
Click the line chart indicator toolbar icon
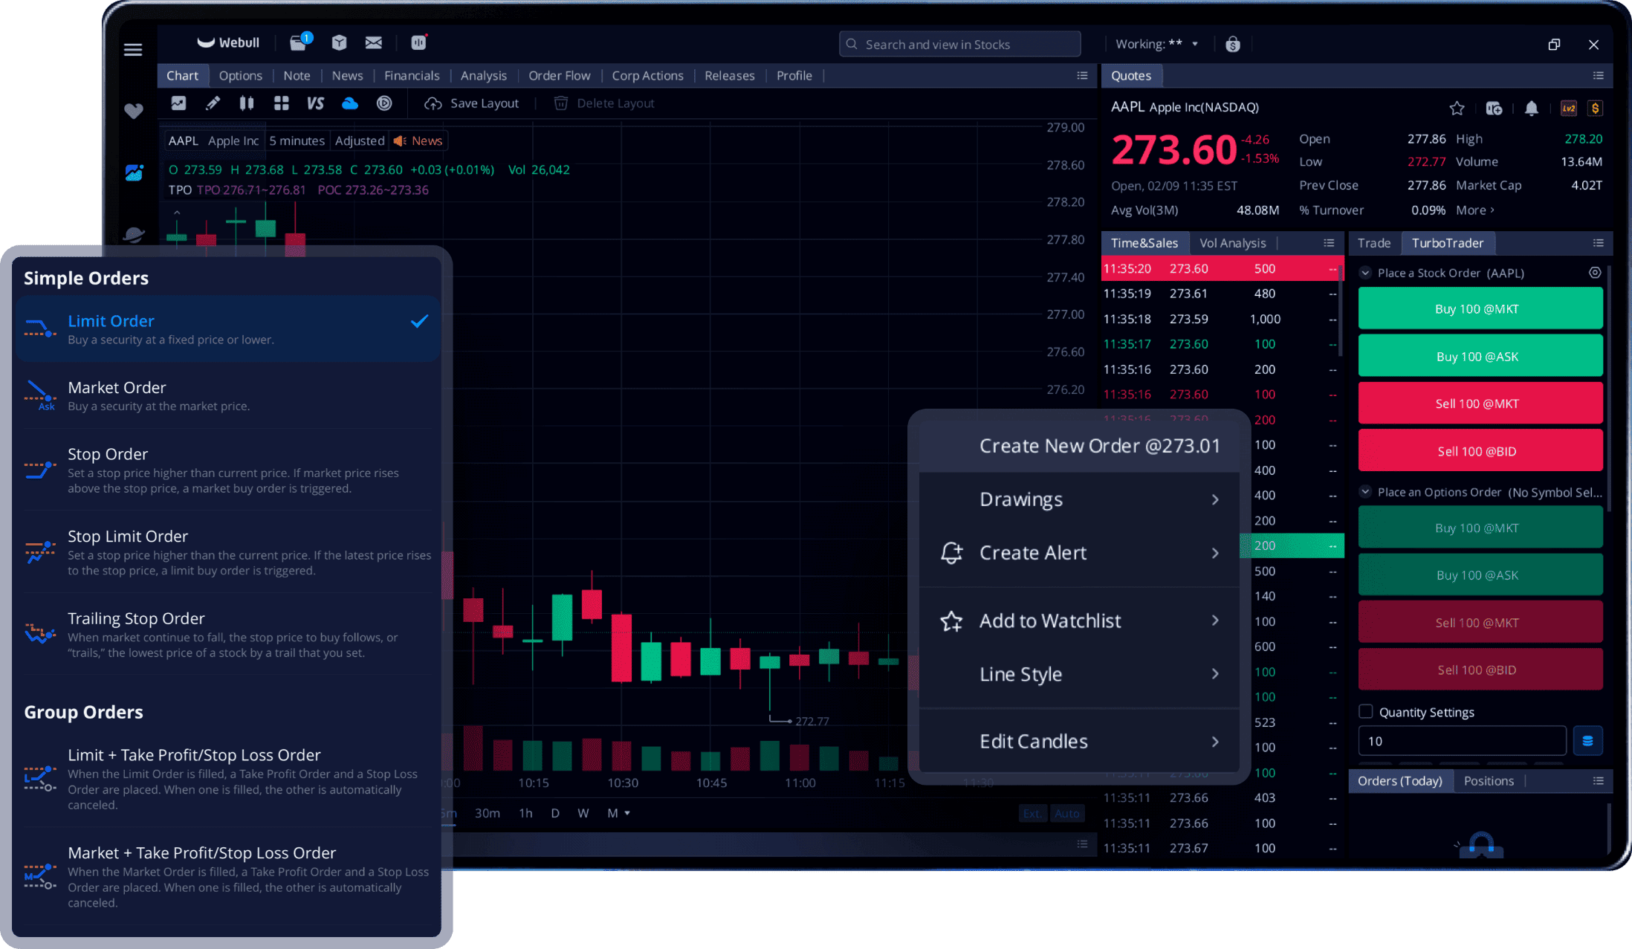178,103
